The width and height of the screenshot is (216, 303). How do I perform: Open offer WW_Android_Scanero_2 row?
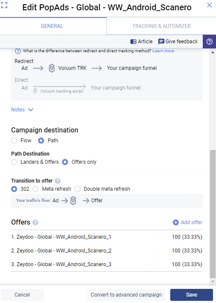(107, 251)
